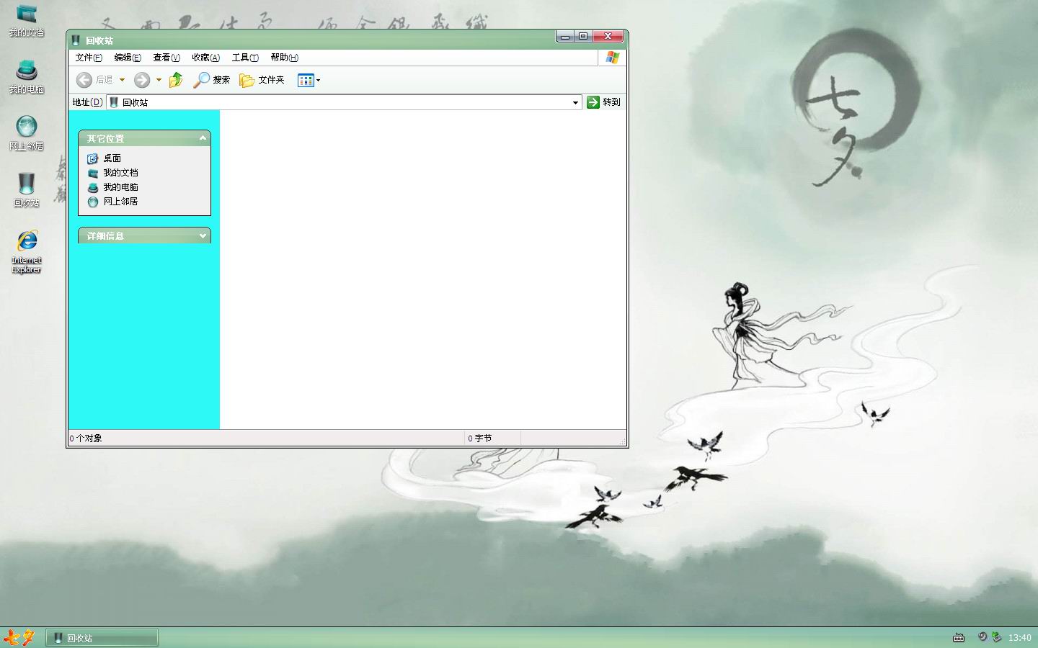Select 网上邻居 desktop icon
The width and height of the screenshot is (1038, 648).
pyautogui.click(x=27, y=134)
